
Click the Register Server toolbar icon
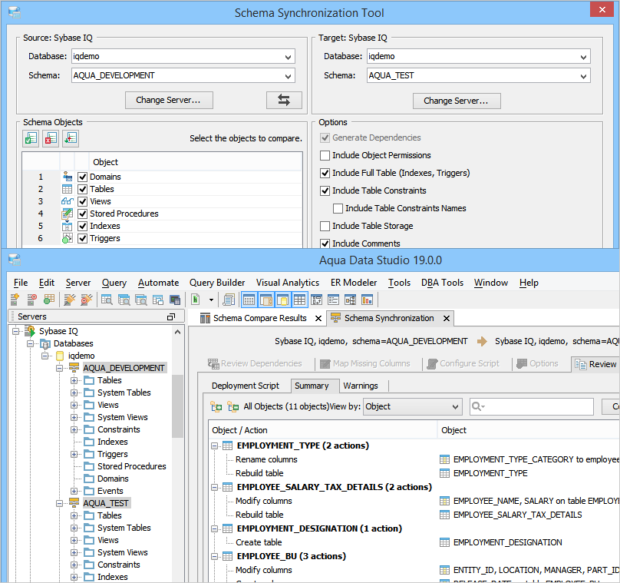tap(15, 300)
